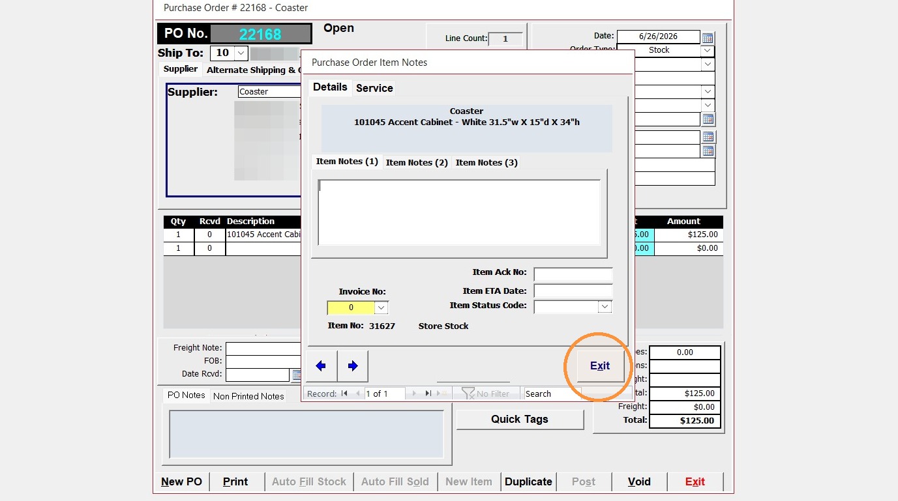This screenshot has width=898, height=501.
Task: Click the Post button
Action: pos(584,482)
